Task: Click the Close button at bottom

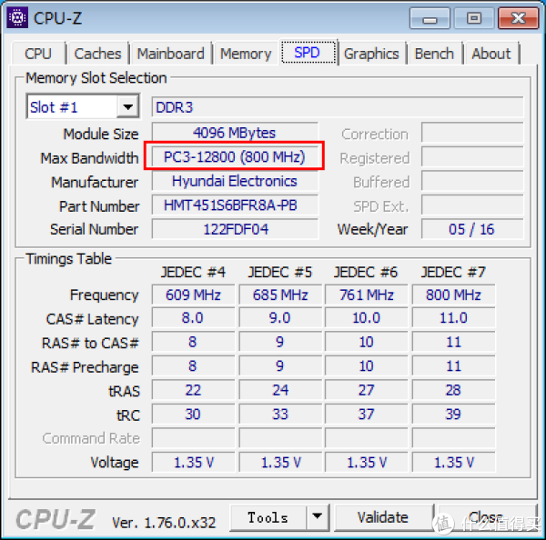Action: [x=487, y=517]
